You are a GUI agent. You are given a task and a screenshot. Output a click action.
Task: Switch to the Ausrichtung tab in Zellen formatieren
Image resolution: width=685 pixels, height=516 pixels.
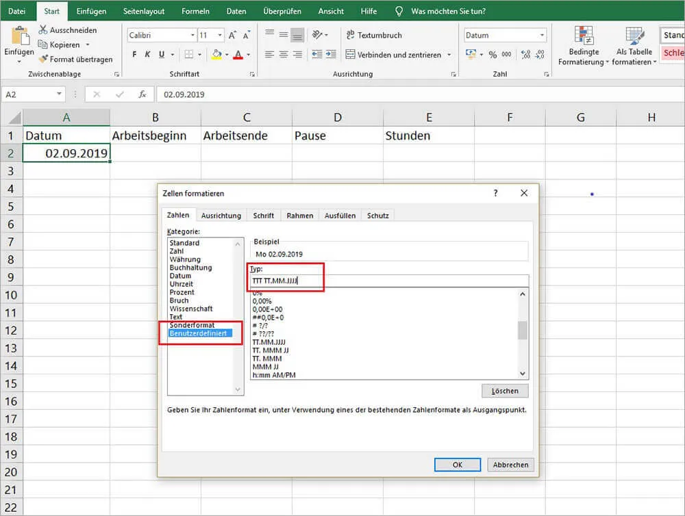pos(221,215)
